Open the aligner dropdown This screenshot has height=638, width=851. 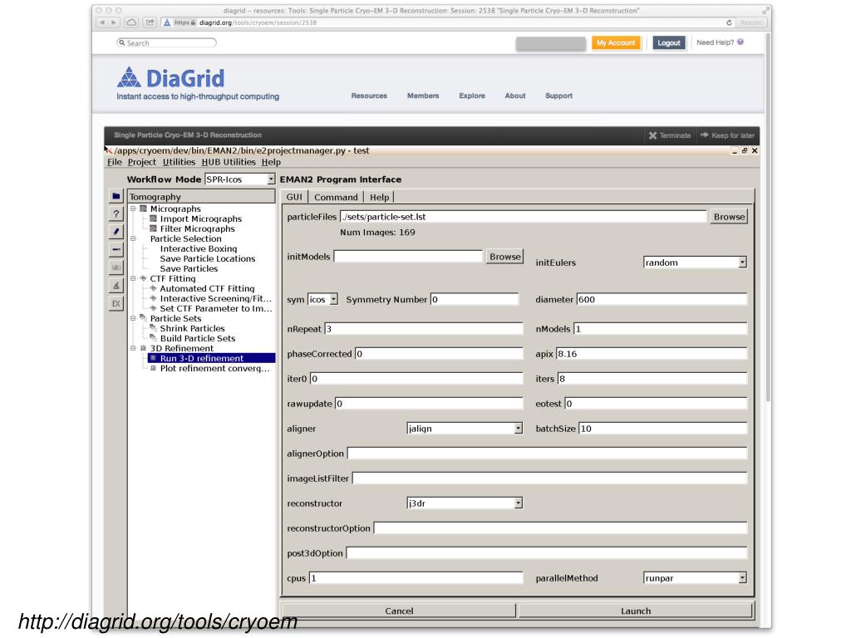[x=465, y=429]
